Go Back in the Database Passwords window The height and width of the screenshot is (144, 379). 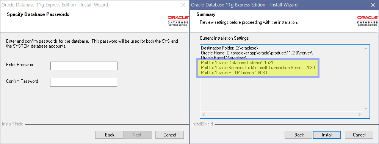coord(110,135)
